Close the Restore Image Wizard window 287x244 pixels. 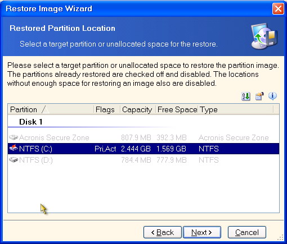point(278,9)
